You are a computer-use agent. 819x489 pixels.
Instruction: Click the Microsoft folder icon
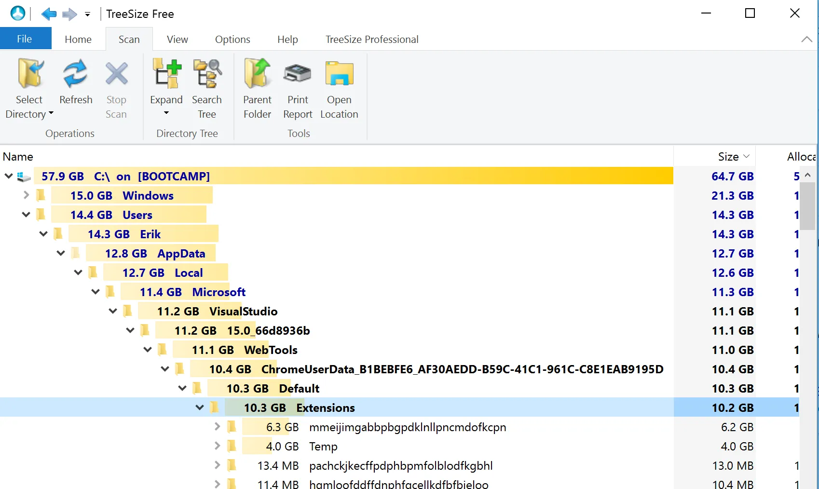coord(110,292)
